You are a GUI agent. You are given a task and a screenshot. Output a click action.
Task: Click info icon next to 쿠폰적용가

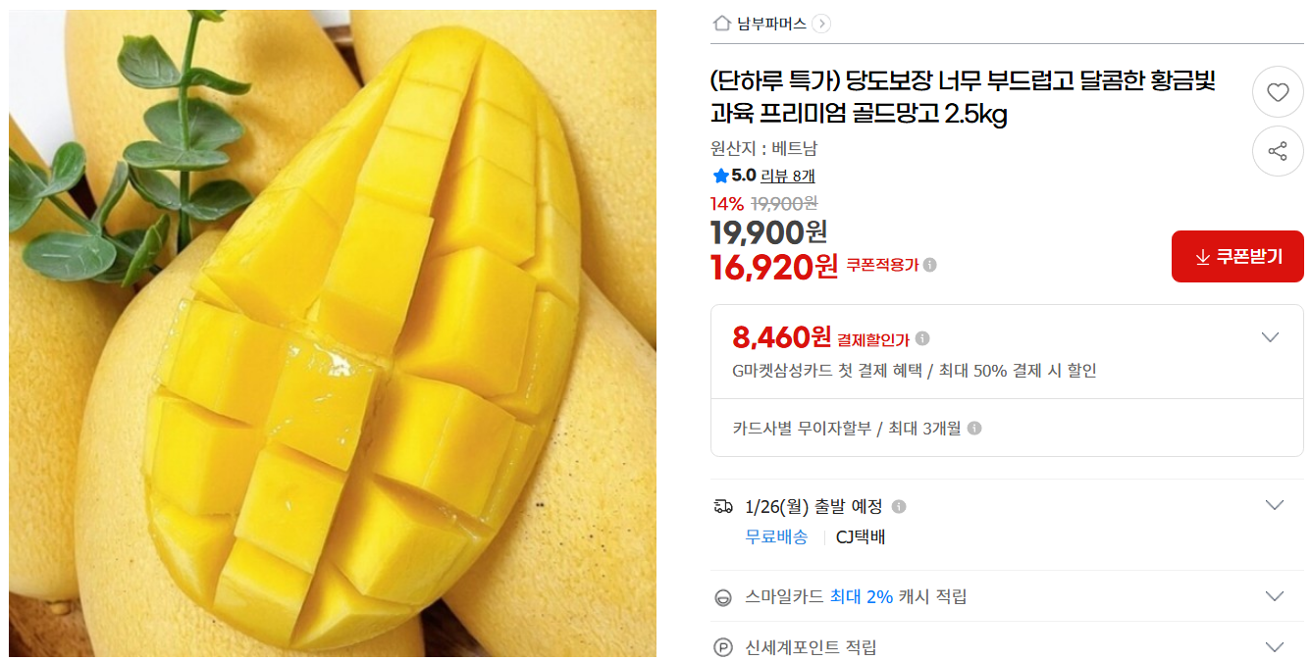(x=929, y=265)
